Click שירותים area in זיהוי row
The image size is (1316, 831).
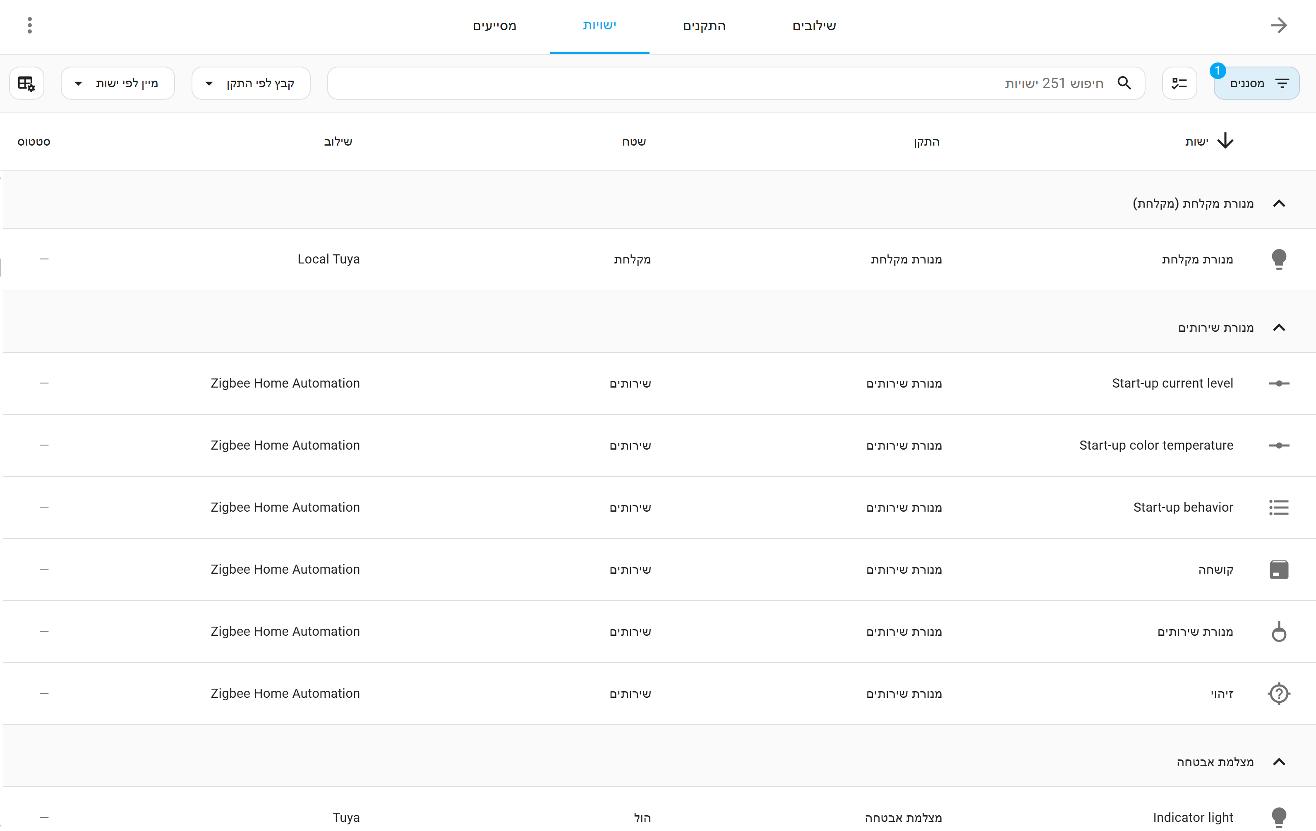(x=630, y=693)
